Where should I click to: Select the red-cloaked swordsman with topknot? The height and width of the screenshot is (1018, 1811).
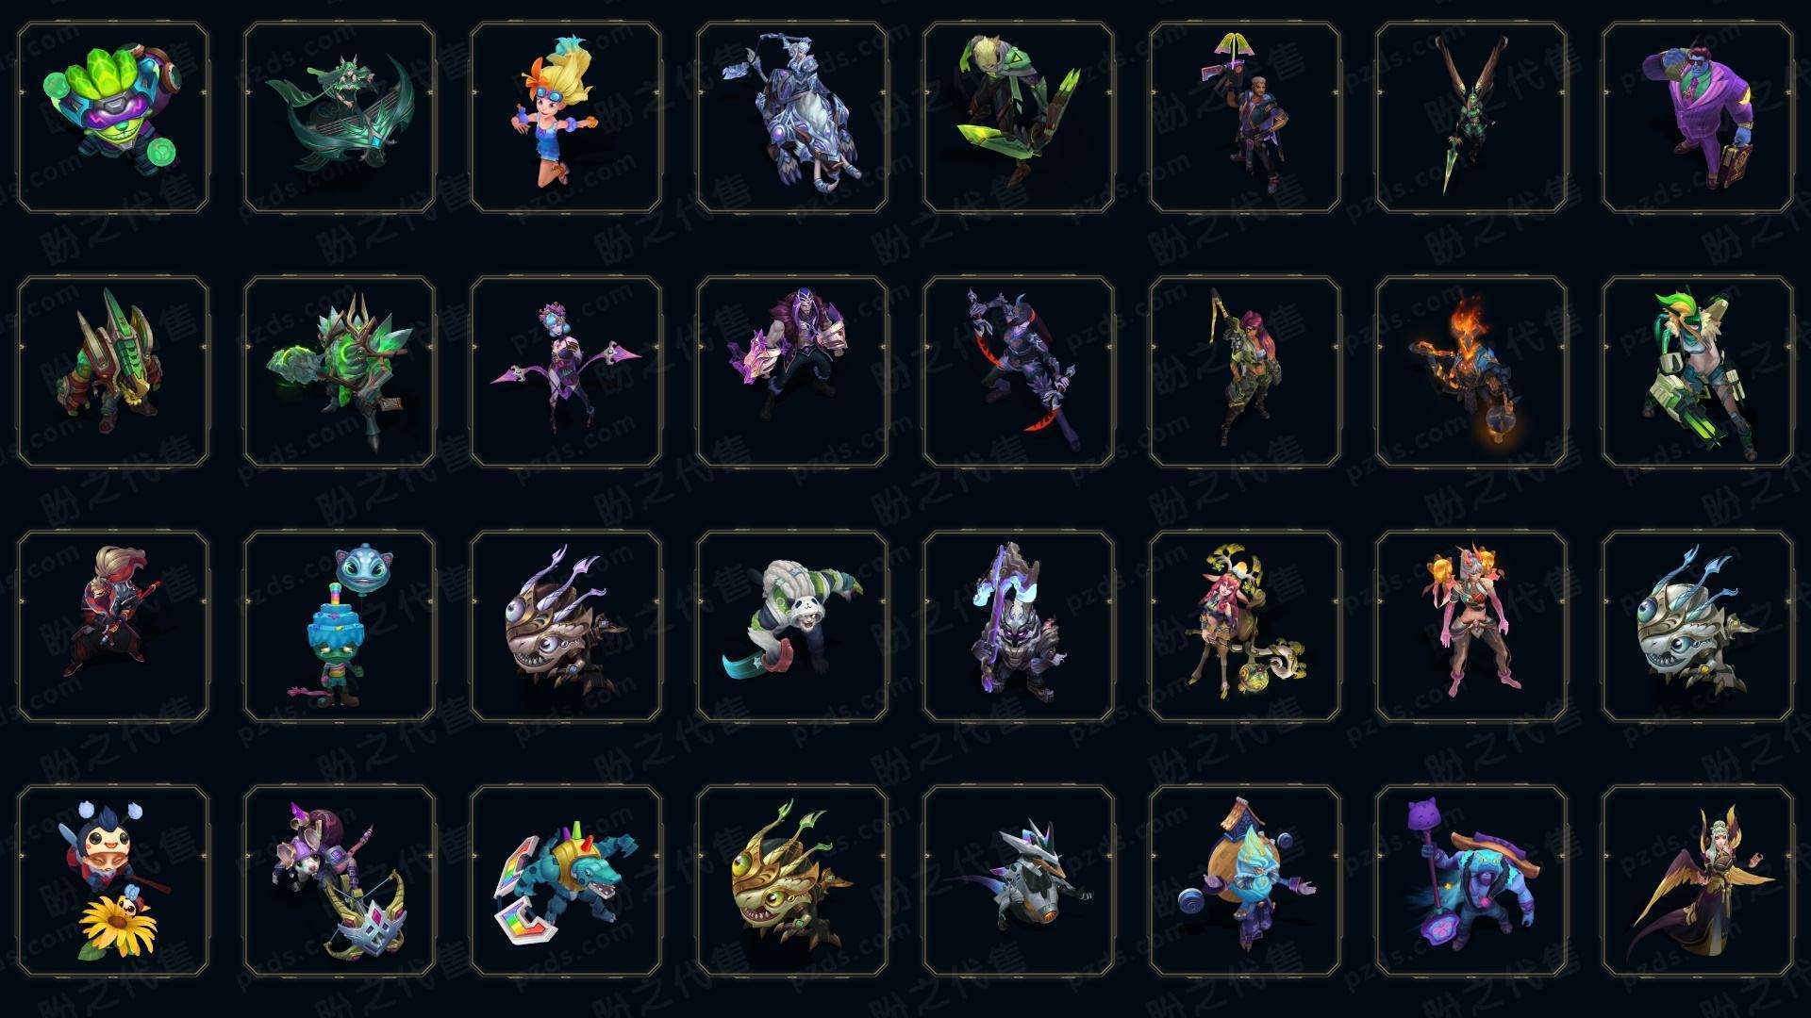(113, 626)
